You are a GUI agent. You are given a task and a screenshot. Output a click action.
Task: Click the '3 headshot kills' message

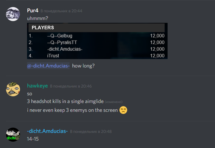(x=65, y=101)
